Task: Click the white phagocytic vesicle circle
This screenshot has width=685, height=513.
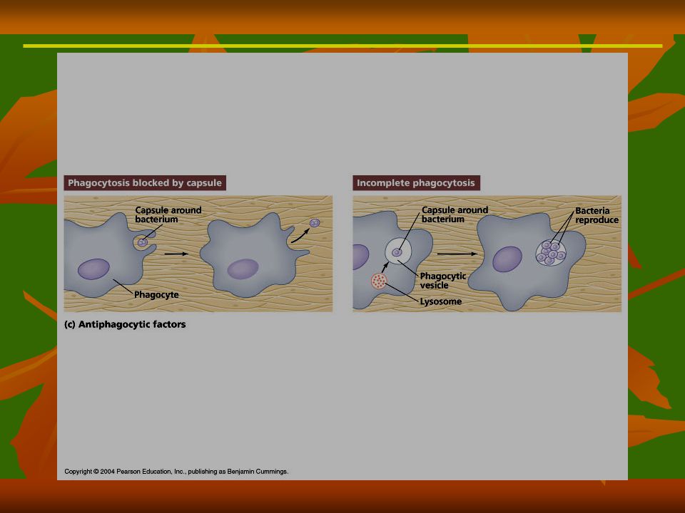Action: click(398, 251)
